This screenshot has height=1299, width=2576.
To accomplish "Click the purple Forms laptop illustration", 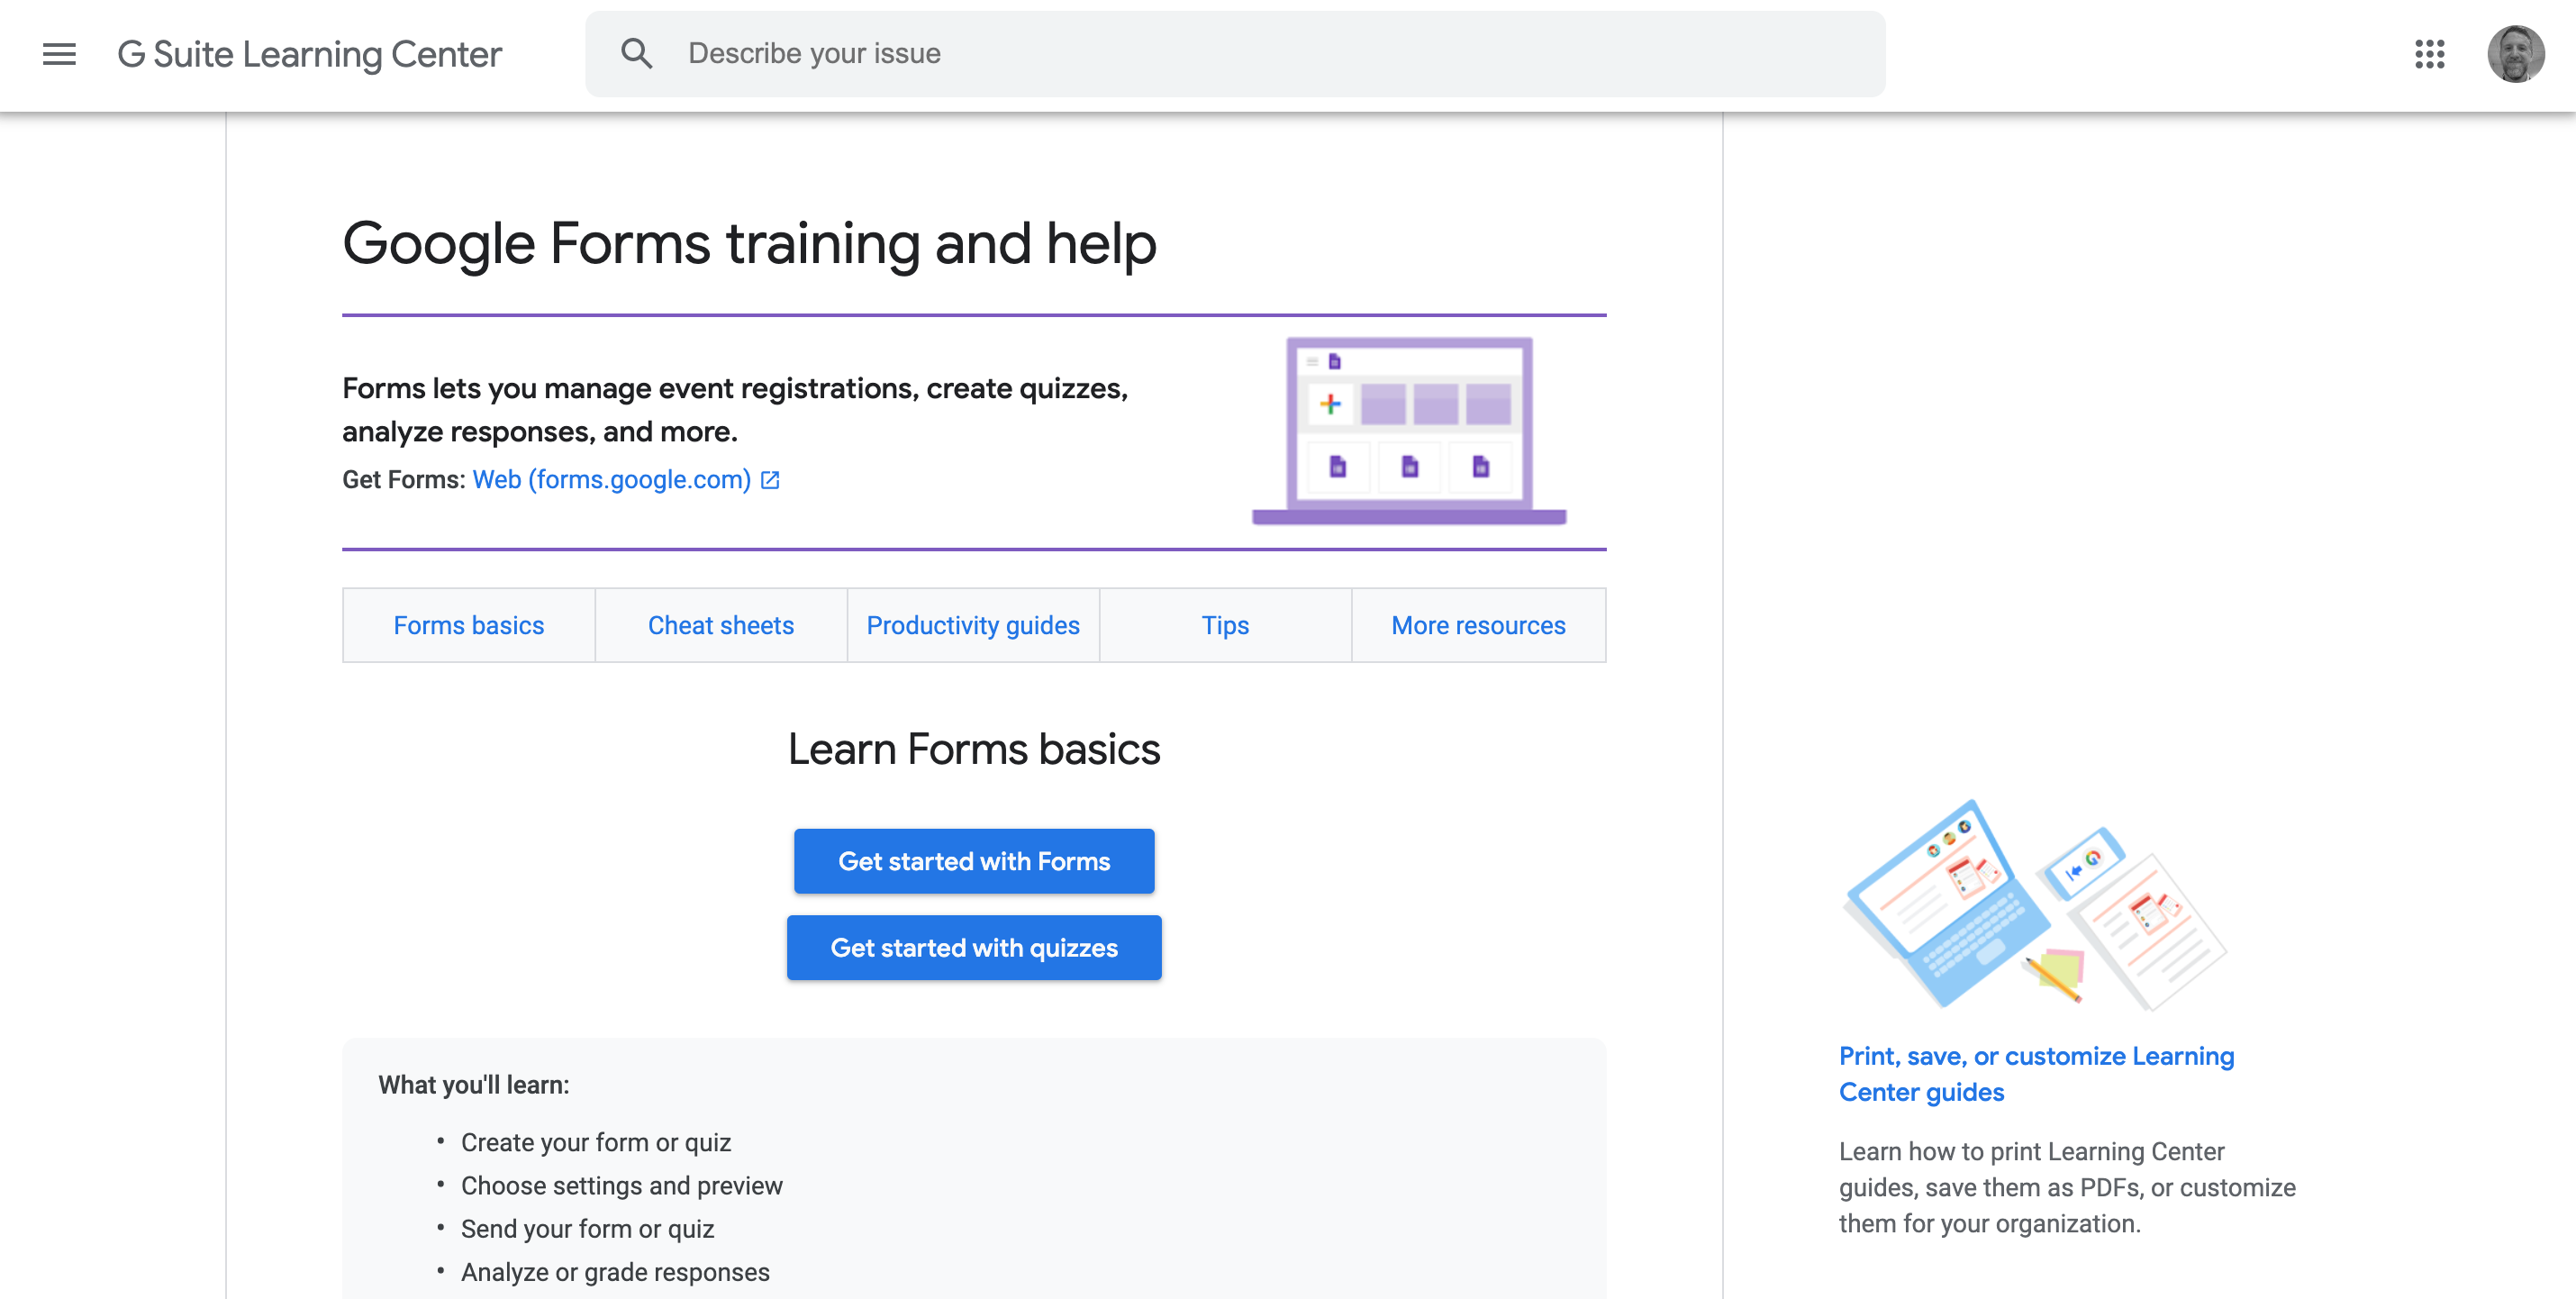I will [1409, 431].
